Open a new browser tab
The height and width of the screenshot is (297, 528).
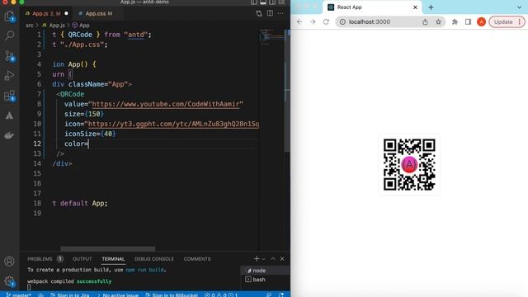pyautogui.click(x=431, y=7)
